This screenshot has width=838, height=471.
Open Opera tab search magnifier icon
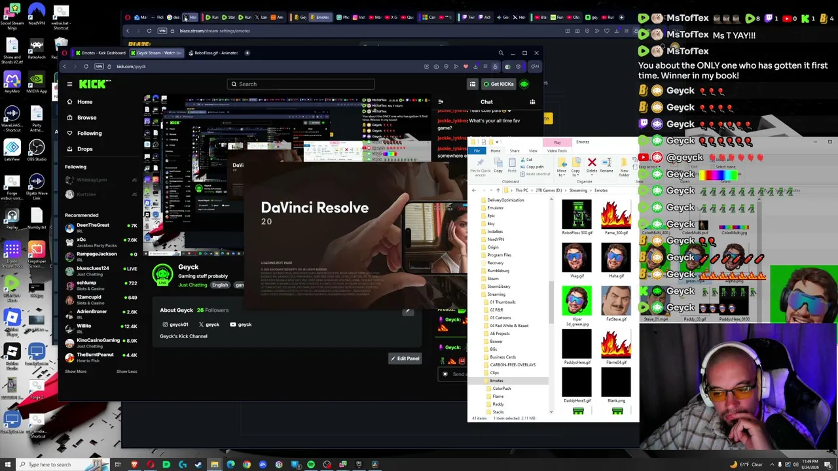pos(501,53)
